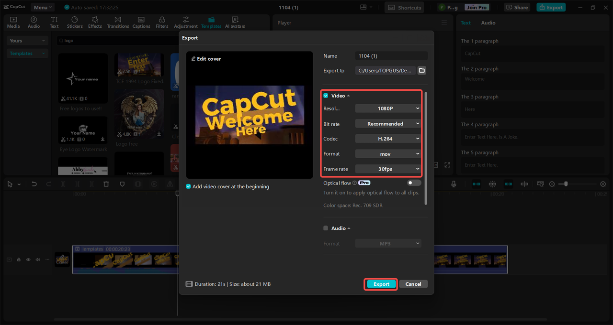Open the Frame rate 30fps dropdown

tap(388, 169)
